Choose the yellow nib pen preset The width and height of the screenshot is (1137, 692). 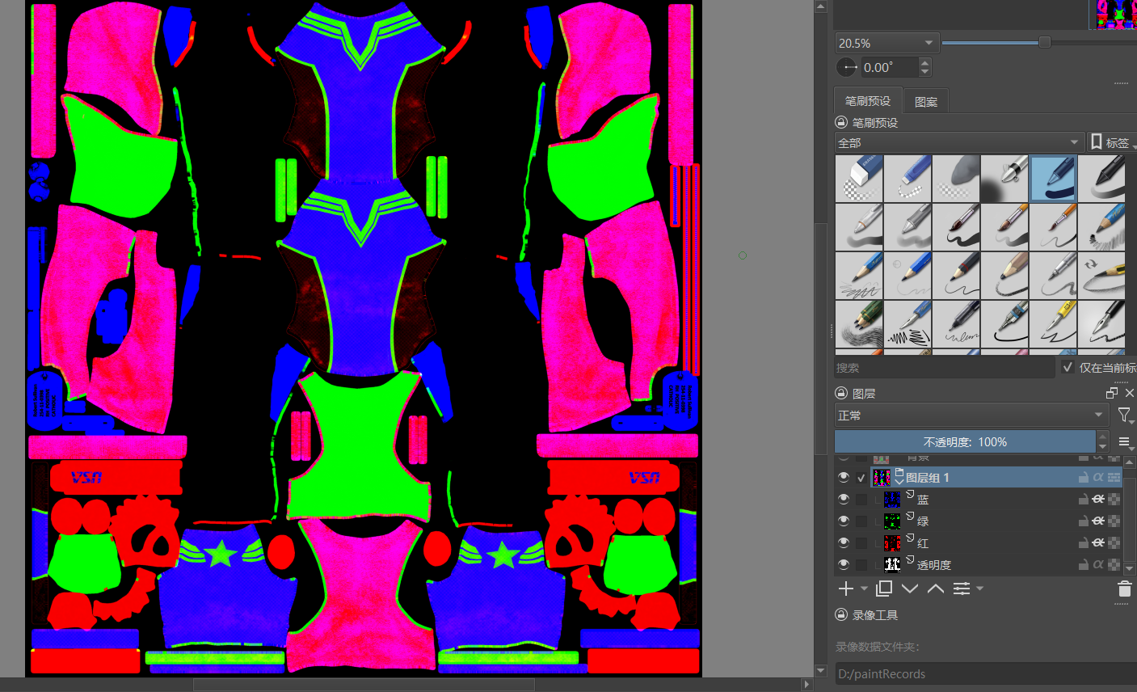1053,324
